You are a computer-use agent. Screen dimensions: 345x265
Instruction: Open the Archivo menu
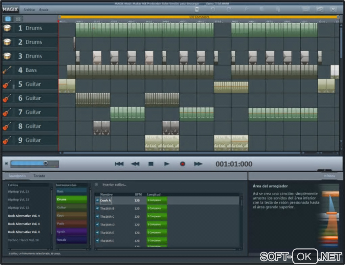click(x=29, y=10)
